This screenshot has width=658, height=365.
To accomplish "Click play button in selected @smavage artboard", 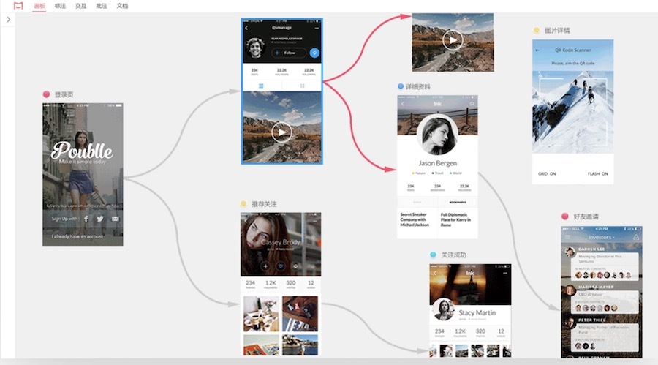I will [281, 132].
